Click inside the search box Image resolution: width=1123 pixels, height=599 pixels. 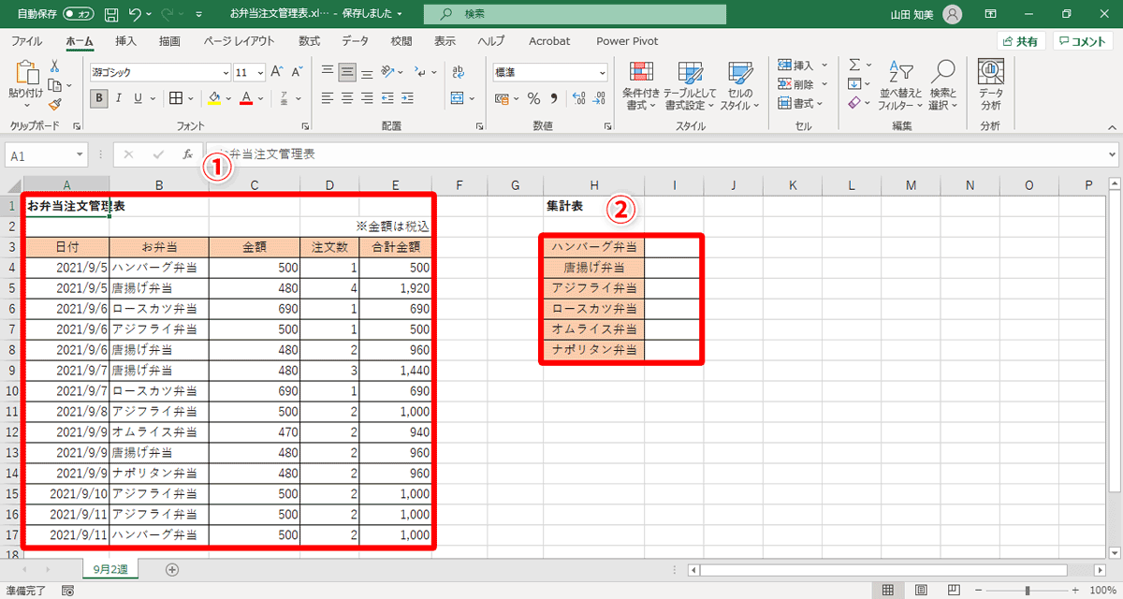coord(574,14)
